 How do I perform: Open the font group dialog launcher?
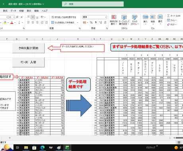tap(24, 28)
